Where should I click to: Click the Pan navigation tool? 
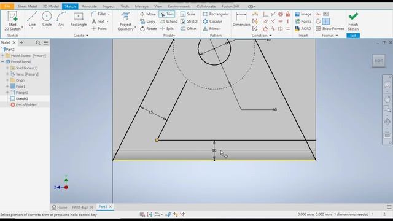coord(387,99)
